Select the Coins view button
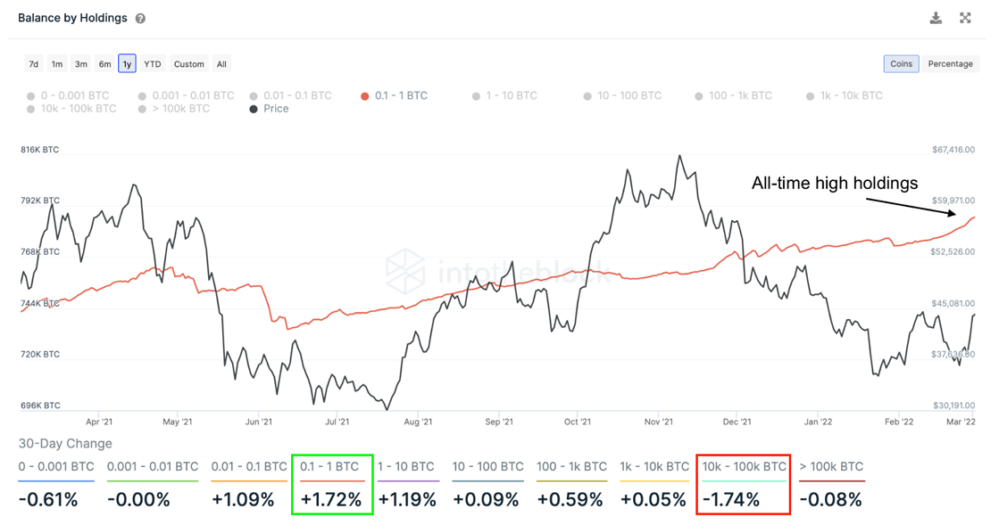 pyautogui.click(x=901, y=63)
